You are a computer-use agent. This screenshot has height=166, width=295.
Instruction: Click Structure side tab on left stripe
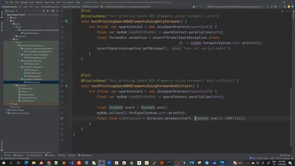tap(2, 26)
